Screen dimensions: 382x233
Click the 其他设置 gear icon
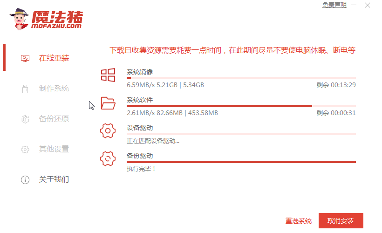coord(25,149)
